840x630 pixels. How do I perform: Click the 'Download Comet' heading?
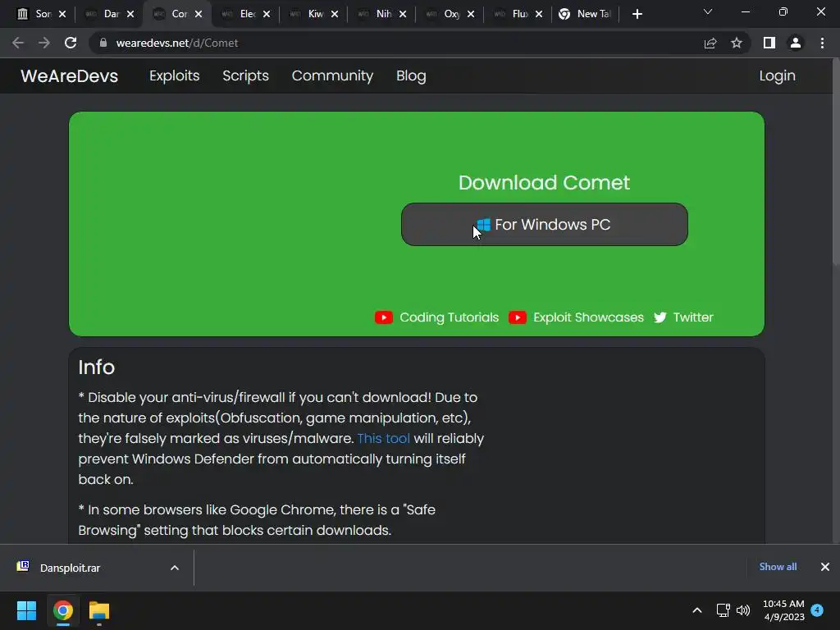coord(545,183)
